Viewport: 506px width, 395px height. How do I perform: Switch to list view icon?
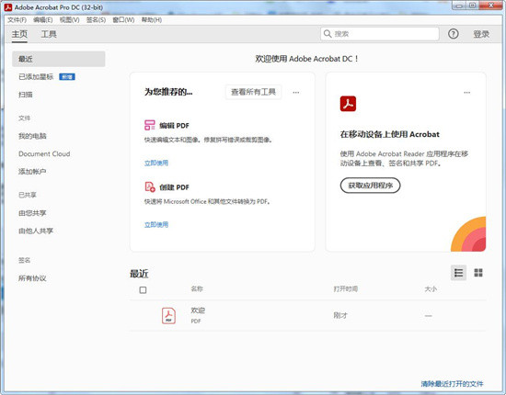(x=458, y=273)
